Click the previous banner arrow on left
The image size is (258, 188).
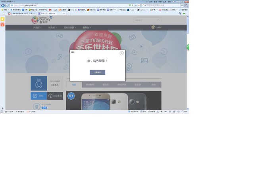click(28, 51)
